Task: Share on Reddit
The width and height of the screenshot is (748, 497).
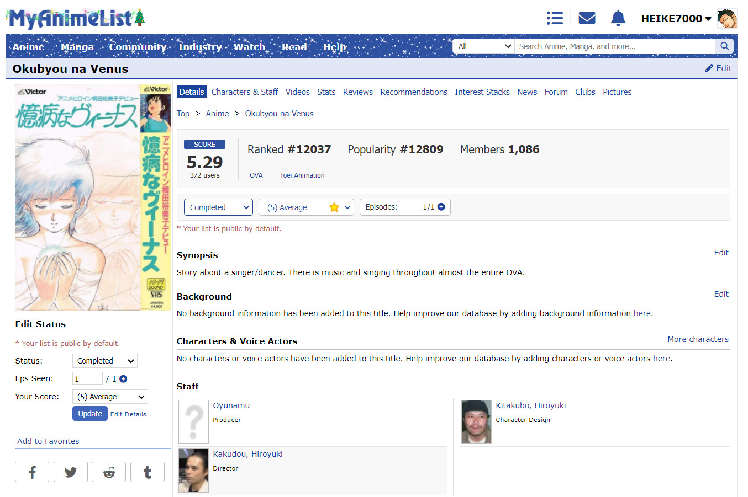Action: 109,472
